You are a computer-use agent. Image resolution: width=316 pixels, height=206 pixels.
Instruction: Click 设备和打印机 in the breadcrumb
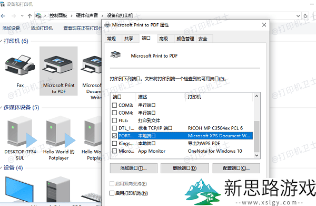(x=120, y=15)
